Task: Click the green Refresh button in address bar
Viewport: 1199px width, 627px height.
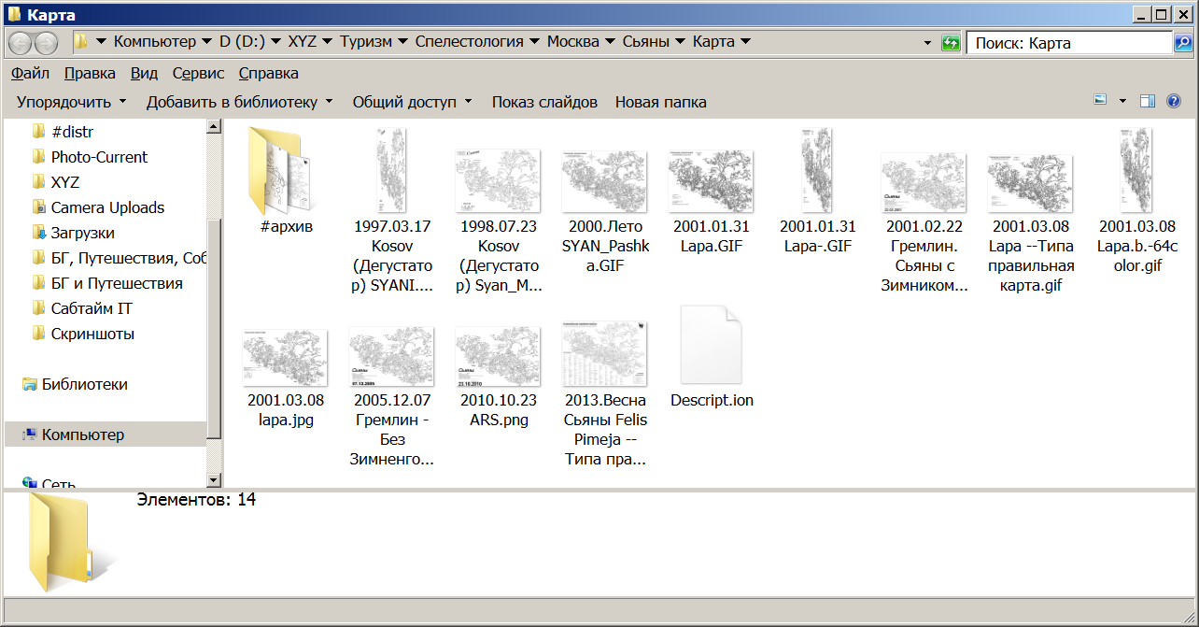Action: 951,43
